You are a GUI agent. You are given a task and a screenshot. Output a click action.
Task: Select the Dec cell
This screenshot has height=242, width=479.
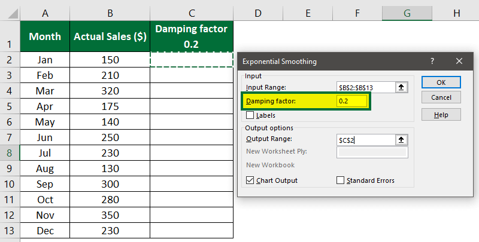coord(45,231)
